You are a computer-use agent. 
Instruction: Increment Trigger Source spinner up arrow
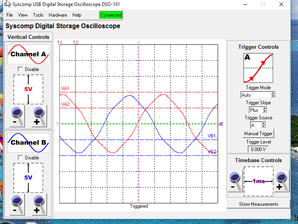point(263,124)
